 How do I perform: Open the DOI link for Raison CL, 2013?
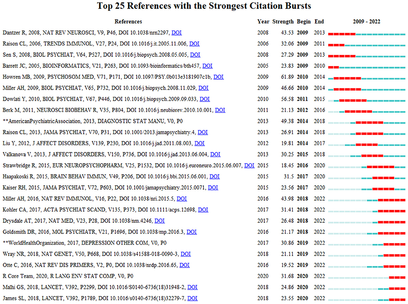pyautogui.click(x=203, y=132)
